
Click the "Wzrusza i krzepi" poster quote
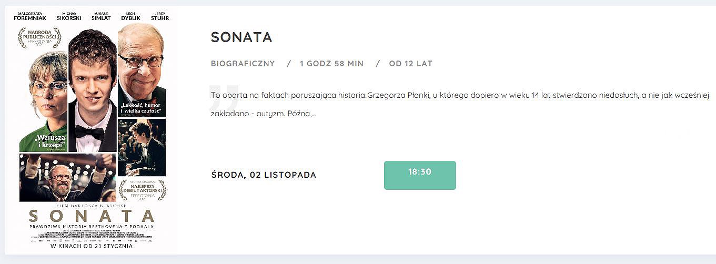coord(50,141)
